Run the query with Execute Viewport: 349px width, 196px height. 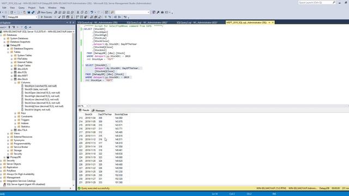pos(46,17)
